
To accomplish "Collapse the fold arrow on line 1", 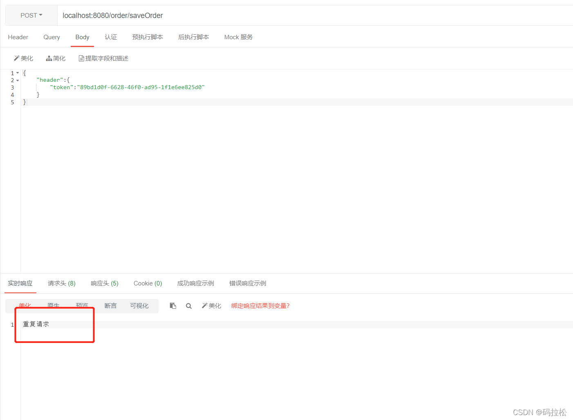I will 18,73.
